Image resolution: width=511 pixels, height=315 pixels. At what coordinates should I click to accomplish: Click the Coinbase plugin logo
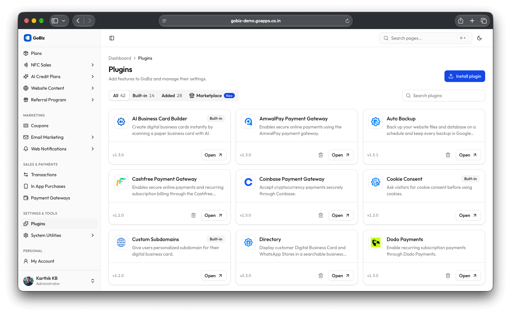point(248,182)
